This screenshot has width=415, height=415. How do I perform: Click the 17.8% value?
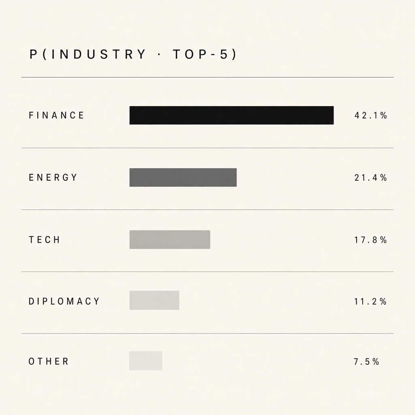pyautogui.click(x=371, y=240)
